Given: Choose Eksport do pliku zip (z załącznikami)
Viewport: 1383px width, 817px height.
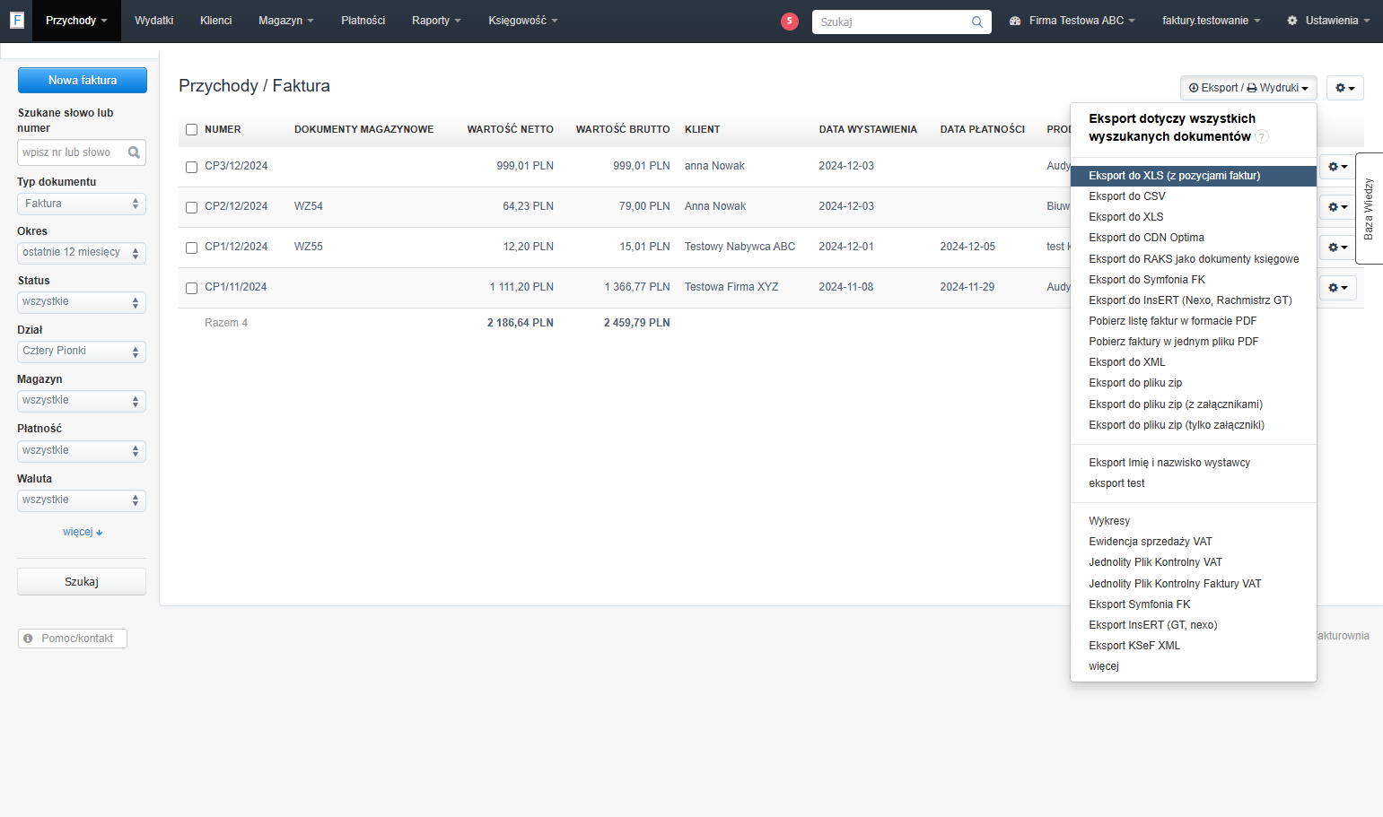Looking at the screenshot, I should (x=1194, y=404).
